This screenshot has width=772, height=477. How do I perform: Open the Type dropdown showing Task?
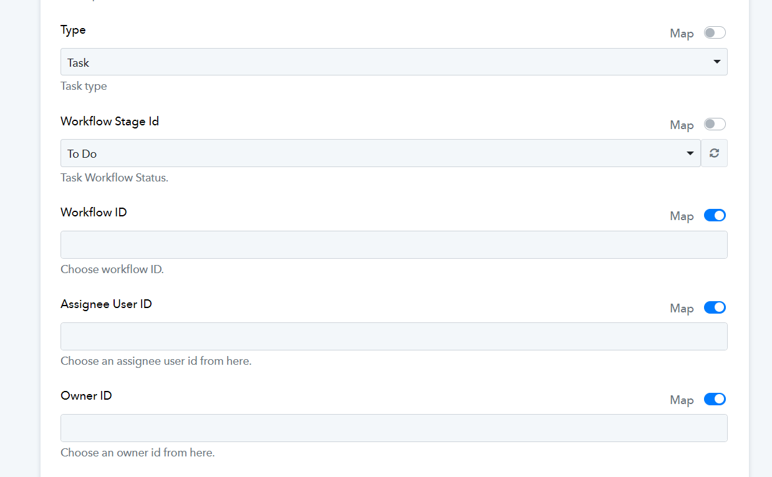click(394, 62)
